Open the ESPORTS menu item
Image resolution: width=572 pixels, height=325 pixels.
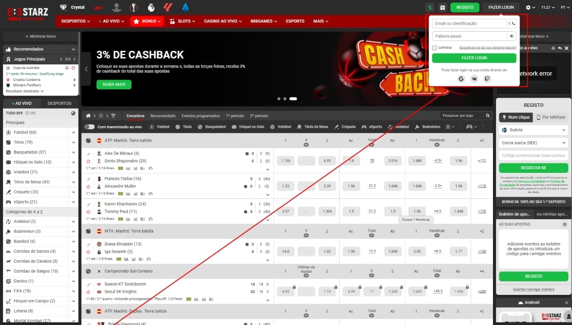(x=295, y=21)
